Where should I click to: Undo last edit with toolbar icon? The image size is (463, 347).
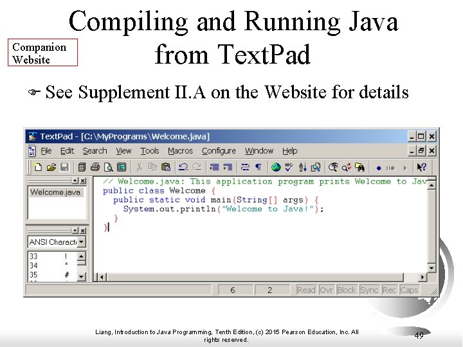coord(183,167)
